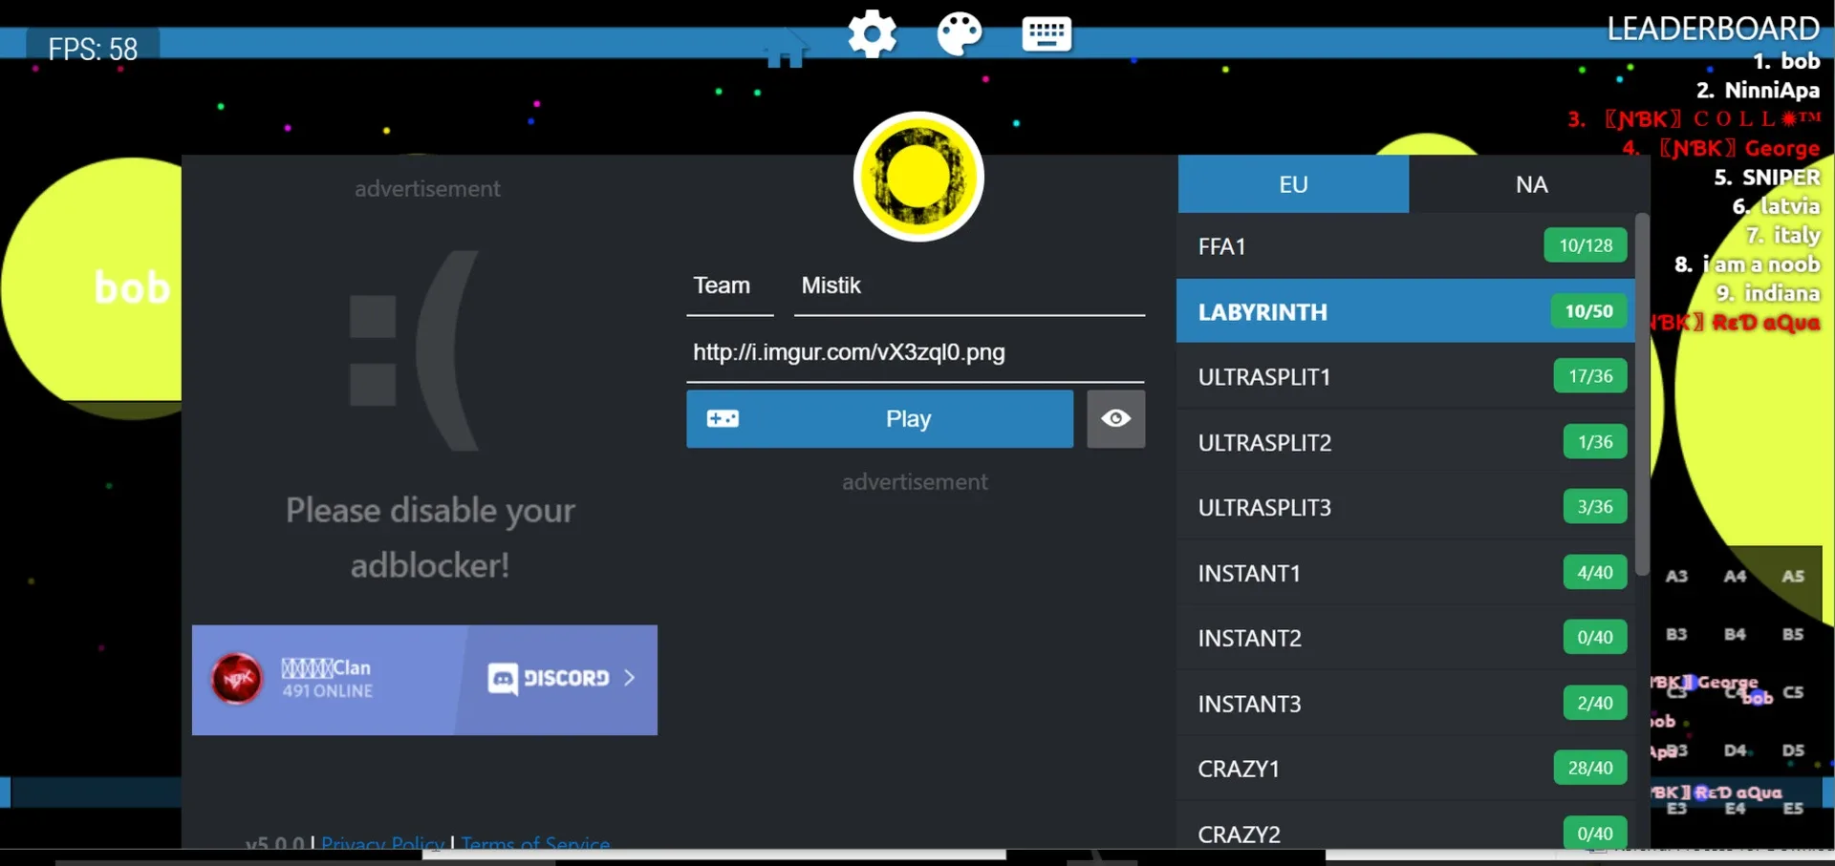Open the settings gear icon
Viewport: 1835px width, 866px height.
pos(872,34)
